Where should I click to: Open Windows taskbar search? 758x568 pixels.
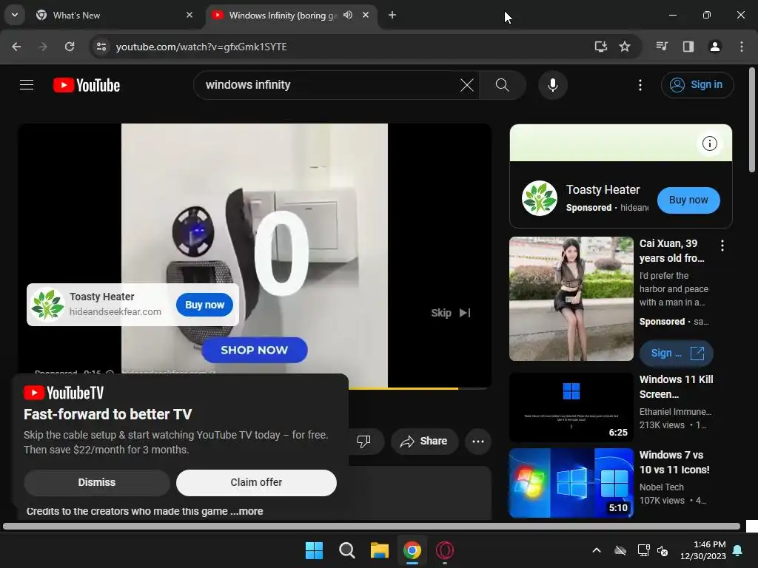tap(347, 550)
